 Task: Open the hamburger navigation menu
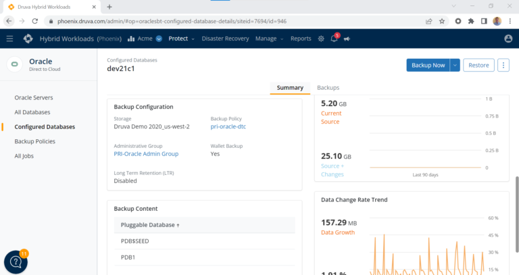[x=9, y=39]
